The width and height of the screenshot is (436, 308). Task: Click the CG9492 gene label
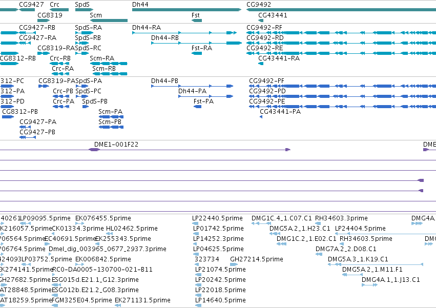[259, 5]
